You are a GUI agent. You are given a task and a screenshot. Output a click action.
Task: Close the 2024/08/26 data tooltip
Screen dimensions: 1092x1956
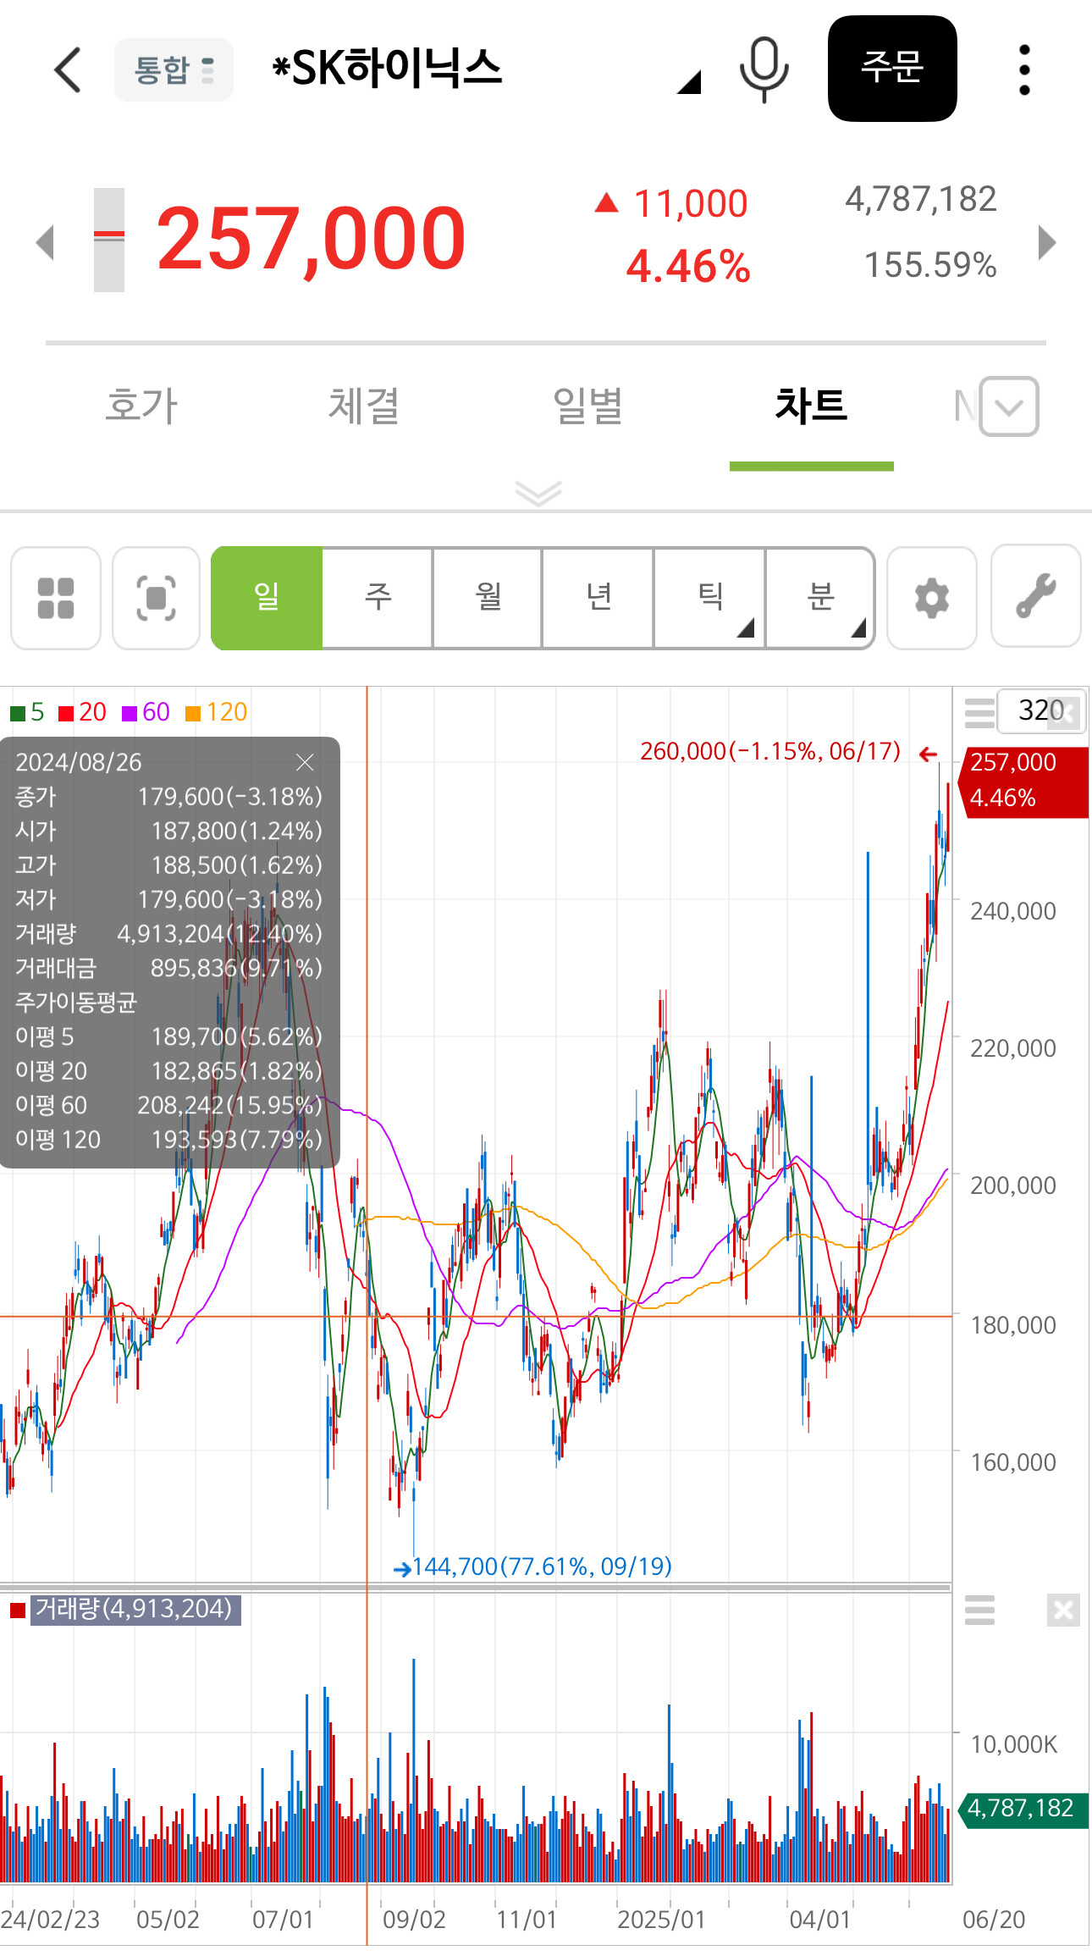pos(305,762)
